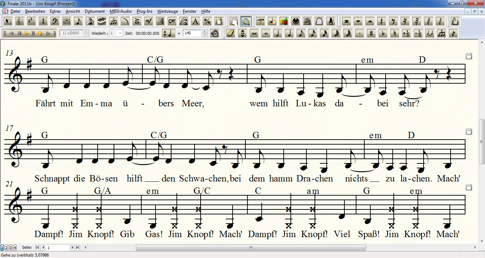Image resolution: width=485 pixels, height=258 pixels.
Task: Select the eraser tool
Action: point(231,34)
